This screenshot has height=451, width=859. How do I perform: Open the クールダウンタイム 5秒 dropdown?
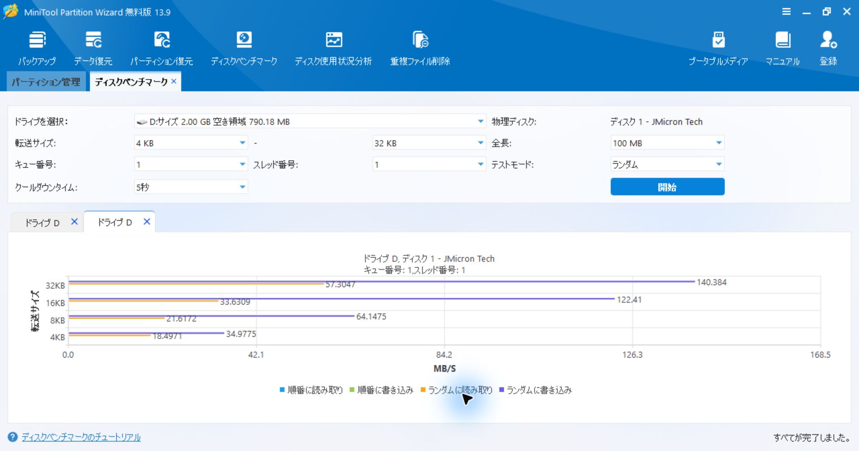(191, 187)
